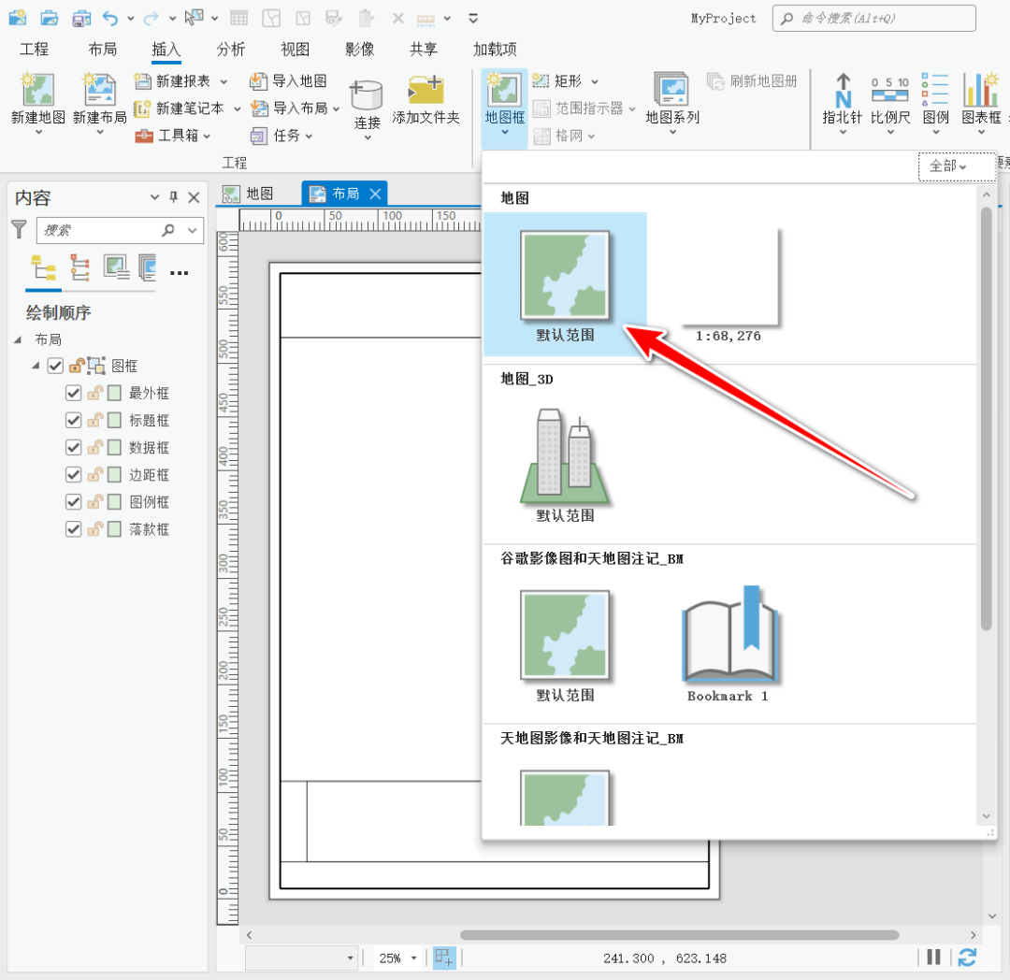Insert a north arrow (指北针)
1010x980 pixels.
842,103
